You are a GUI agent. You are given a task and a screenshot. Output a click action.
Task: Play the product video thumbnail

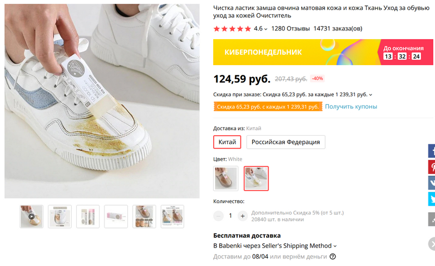coord(32,216)
